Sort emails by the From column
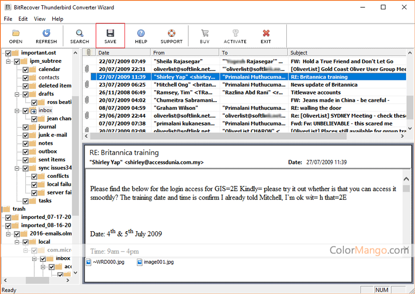Viewport: 415px width, 294px height. [x=185, y=52]
